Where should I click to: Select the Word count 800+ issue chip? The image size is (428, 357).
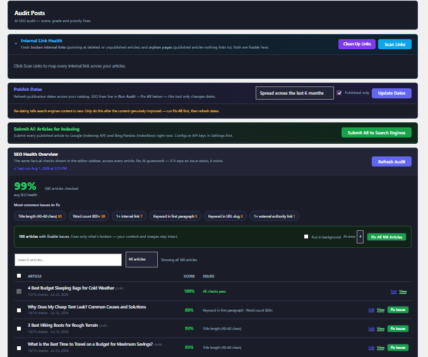point(89,216)
